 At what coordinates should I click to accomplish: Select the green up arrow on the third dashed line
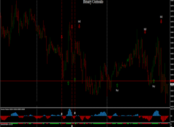[x=75, y=79]
